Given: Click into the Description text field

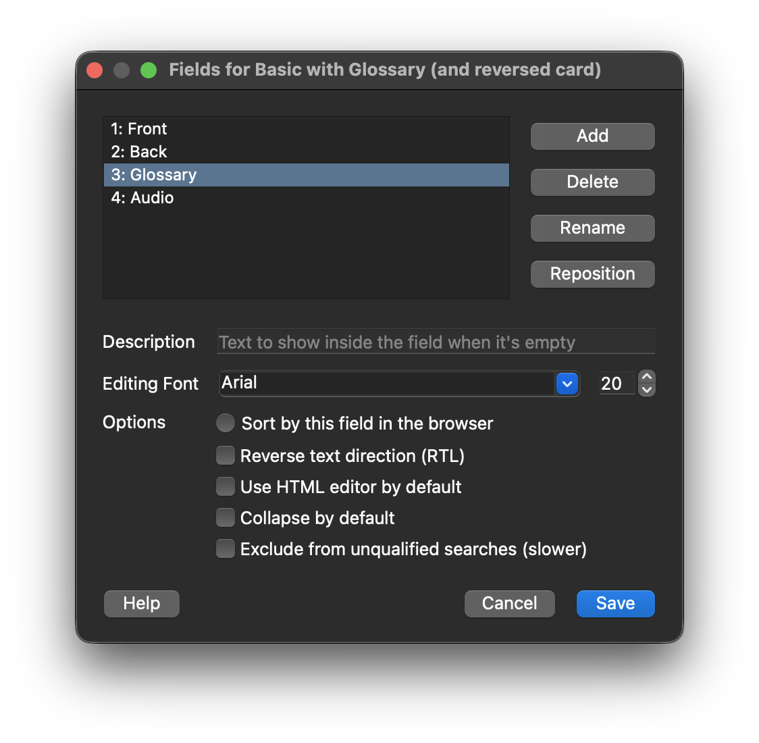Looking at the screenshot, I should pyautogui.click(x=436, y=342).
